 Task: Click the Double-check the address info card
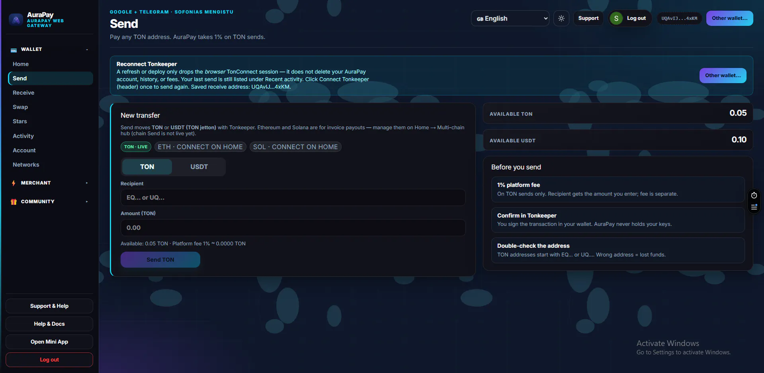point(618,250)
